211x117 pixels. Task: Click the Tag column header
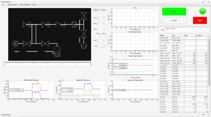click(178, 36)
